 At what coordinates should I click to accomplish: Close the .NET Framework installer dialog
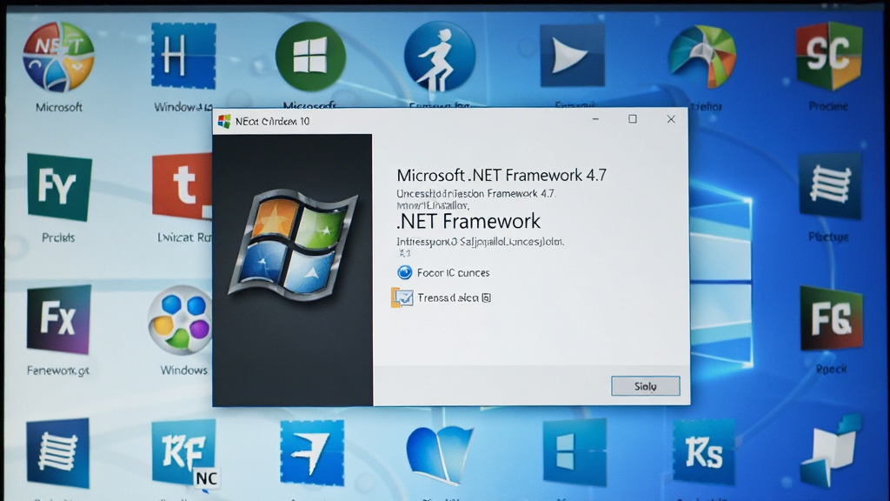point(671,118)
